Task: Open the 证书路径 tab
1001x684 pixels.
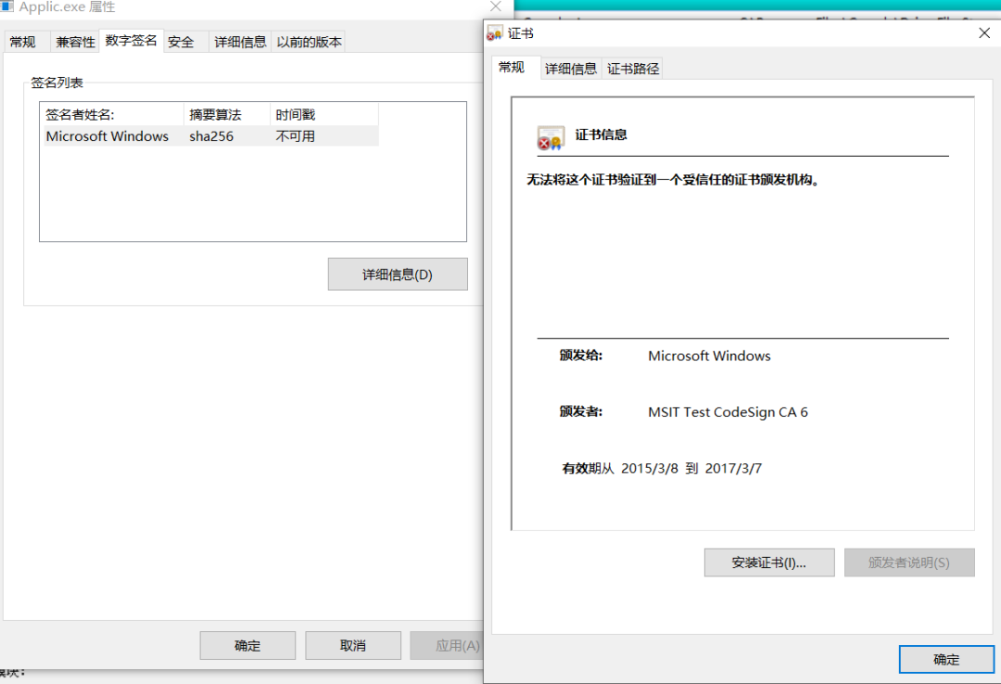Action: (633, 69)
